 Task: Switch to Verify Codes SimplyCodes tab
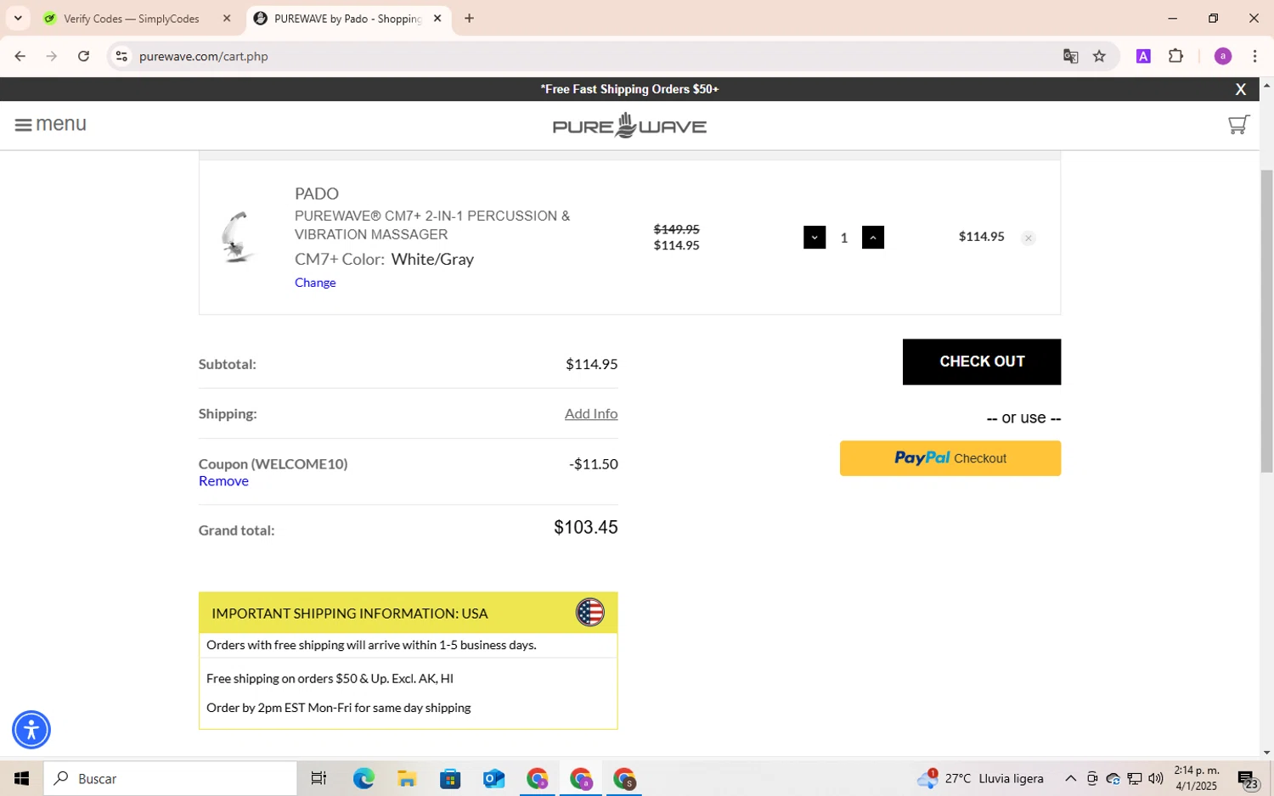pyautogui.click(x=132, y=19)
